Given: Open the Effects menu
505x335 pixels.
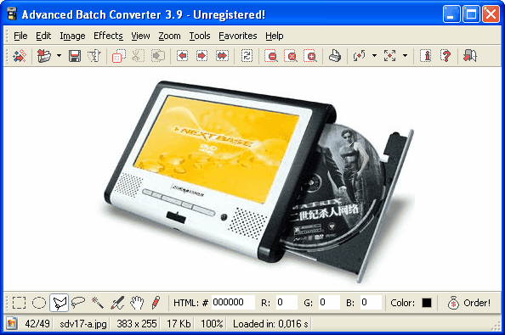Looking at the screenshot, I should tap(108, 36).
